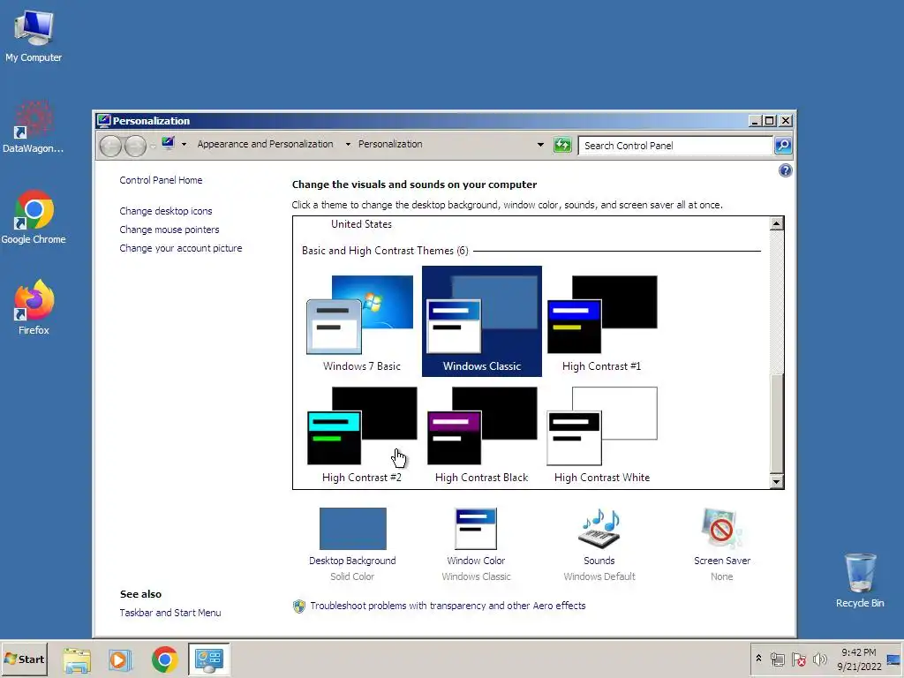Viewport: 904px width, 678px height.
Task: Click the Start button
Action: click(x=24, y=659)
